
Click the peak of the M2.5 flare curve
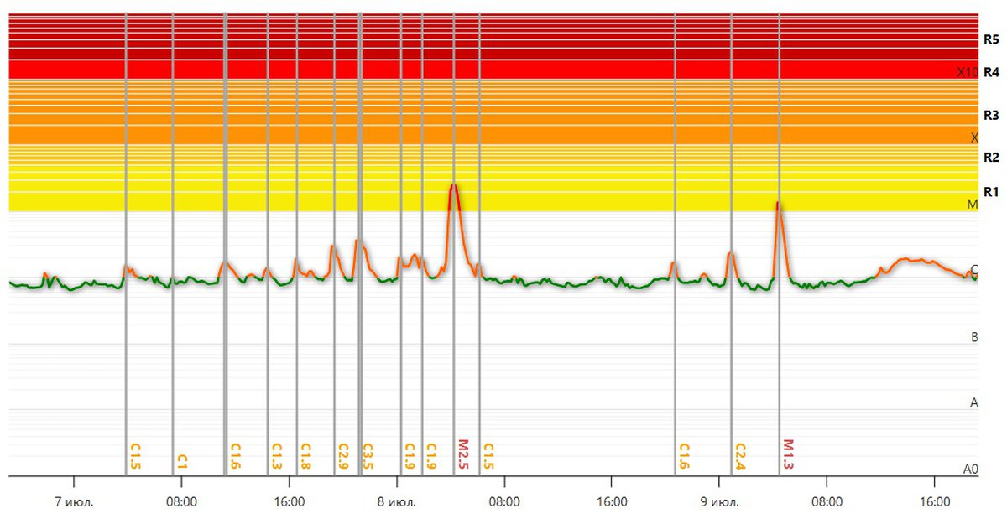pos(453,184)
